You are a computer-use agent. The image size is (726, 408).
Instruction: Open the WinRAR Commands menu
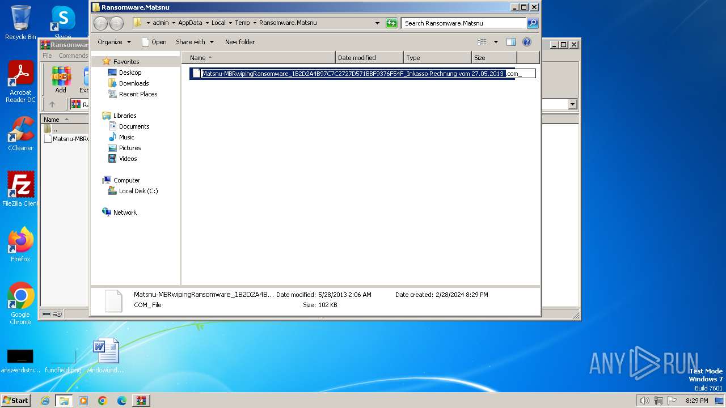point(73,56)
